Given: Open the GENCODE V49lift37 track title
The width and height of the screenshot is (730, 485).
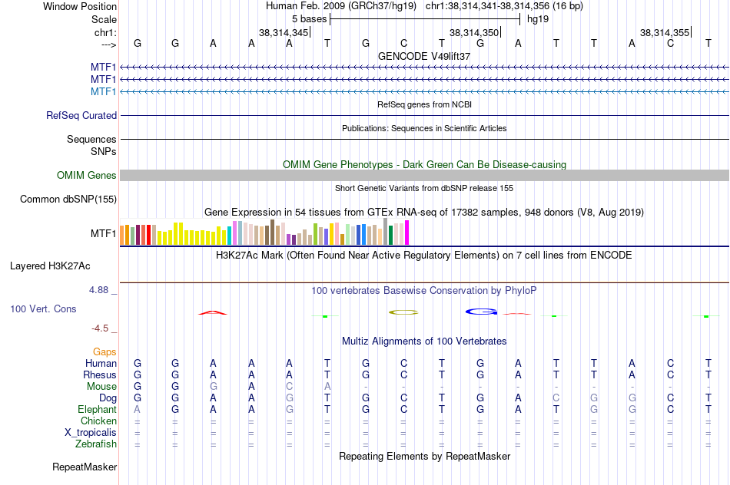Looking at the screenshot, I should pyautogui.click(x=424, y=56).
